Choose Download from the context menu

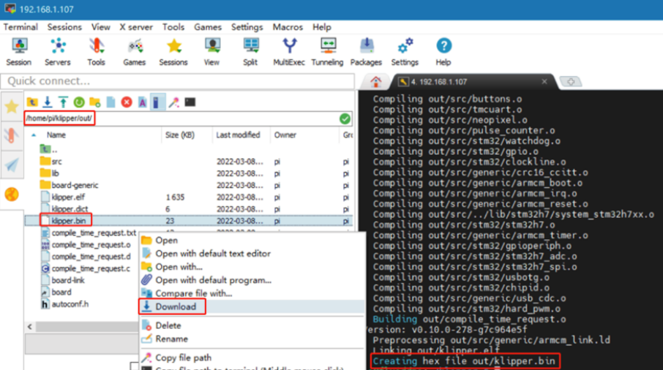[176, 306]
